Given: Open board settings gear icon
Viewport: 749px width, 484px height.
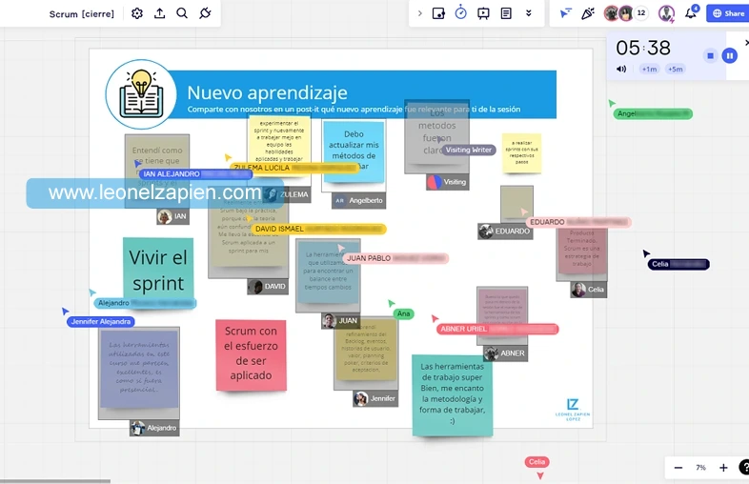Looking at the screenshot, I should [137, 13].
